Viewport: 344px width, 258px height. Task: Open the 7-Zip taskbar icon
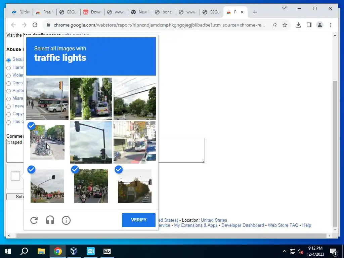click(107, 251)
